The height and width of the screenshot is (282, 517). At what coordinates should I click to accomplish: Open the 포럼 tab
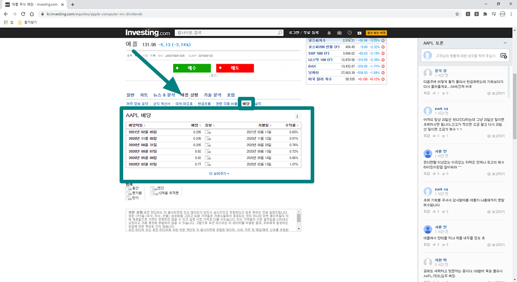coord(231,95)
